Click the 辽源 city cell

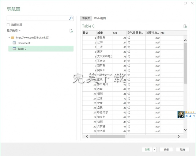click(104, 98)
